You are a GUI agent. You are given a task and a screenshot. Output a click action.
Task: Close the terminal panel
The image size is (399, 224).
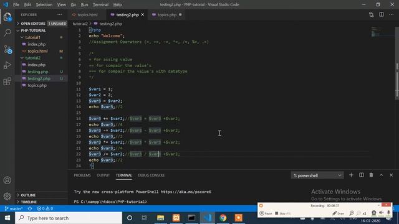coord(392,175)
